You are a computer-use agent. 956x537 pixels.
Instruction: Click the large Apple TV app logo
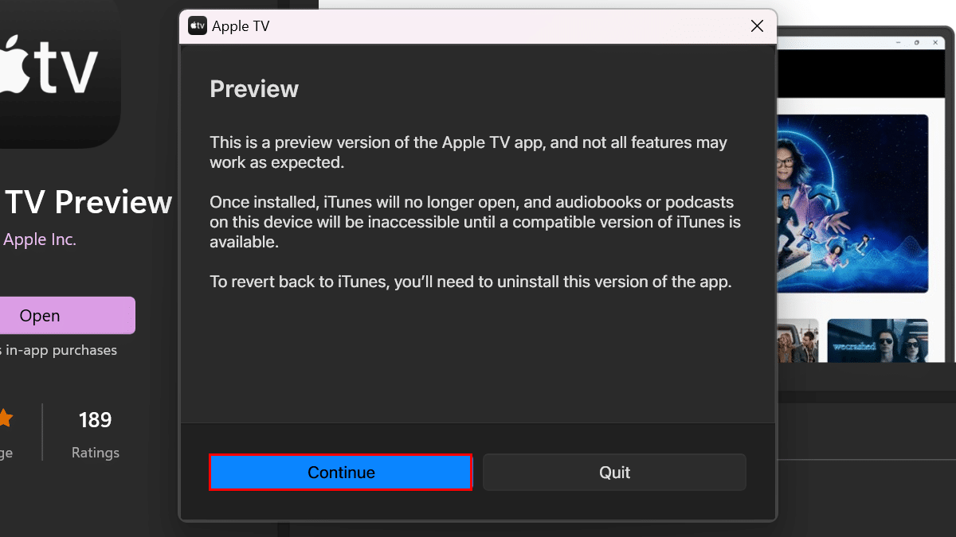[x=56, y=70]
